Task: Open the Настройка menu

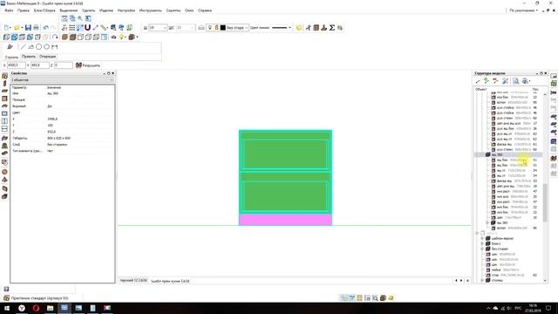Action: pyautogui.click(x=126, y=10)
